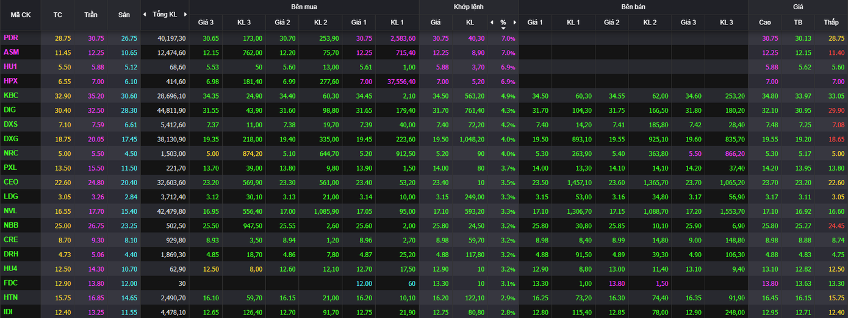Select the Khớp lệnh header group
This screenshot has height=318, width=848.
pyautogui.click(x=468, y=7)
